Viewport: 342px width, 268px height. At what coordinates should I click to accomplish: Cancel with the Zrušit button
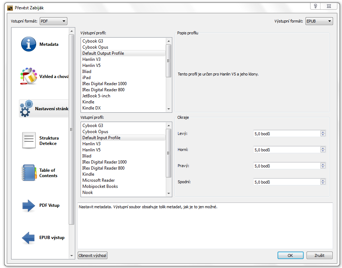(x=319, y=255)
